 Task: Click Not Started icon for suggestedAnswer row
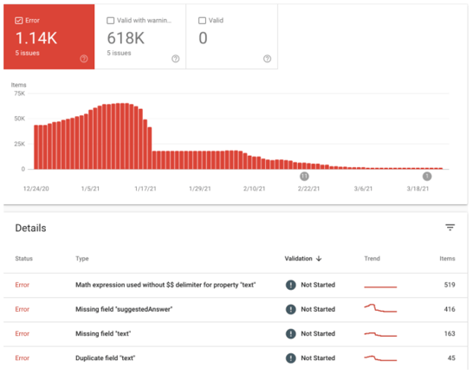291,309
